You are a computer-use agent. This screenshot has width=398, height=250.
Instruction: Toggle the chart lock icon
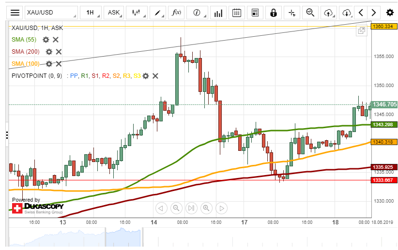pos(274,13)
